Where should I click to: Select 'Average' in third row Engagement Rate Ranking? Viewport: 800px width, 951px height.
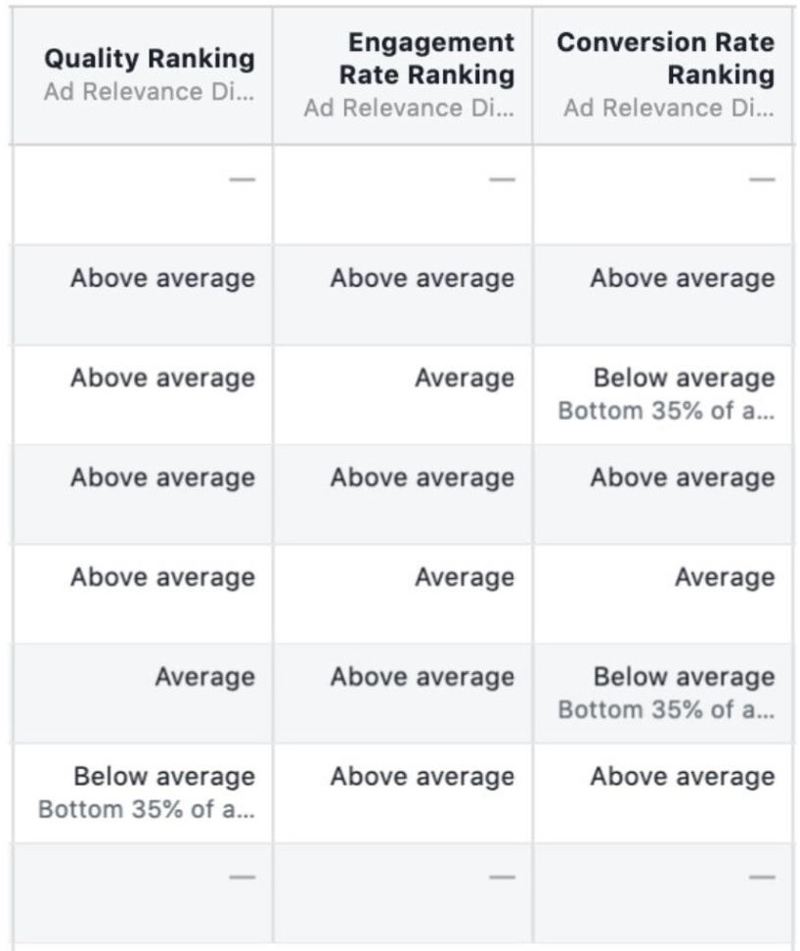coord(465,378)
